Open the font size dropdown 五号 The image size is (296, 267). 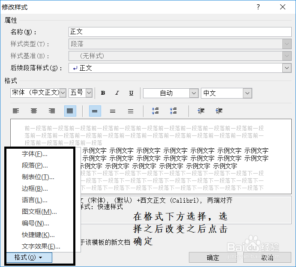89,93
